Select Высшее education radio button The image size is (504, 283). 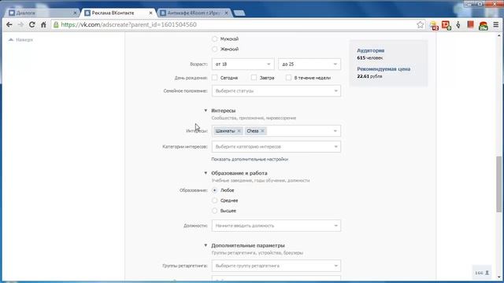pos(214,211)
